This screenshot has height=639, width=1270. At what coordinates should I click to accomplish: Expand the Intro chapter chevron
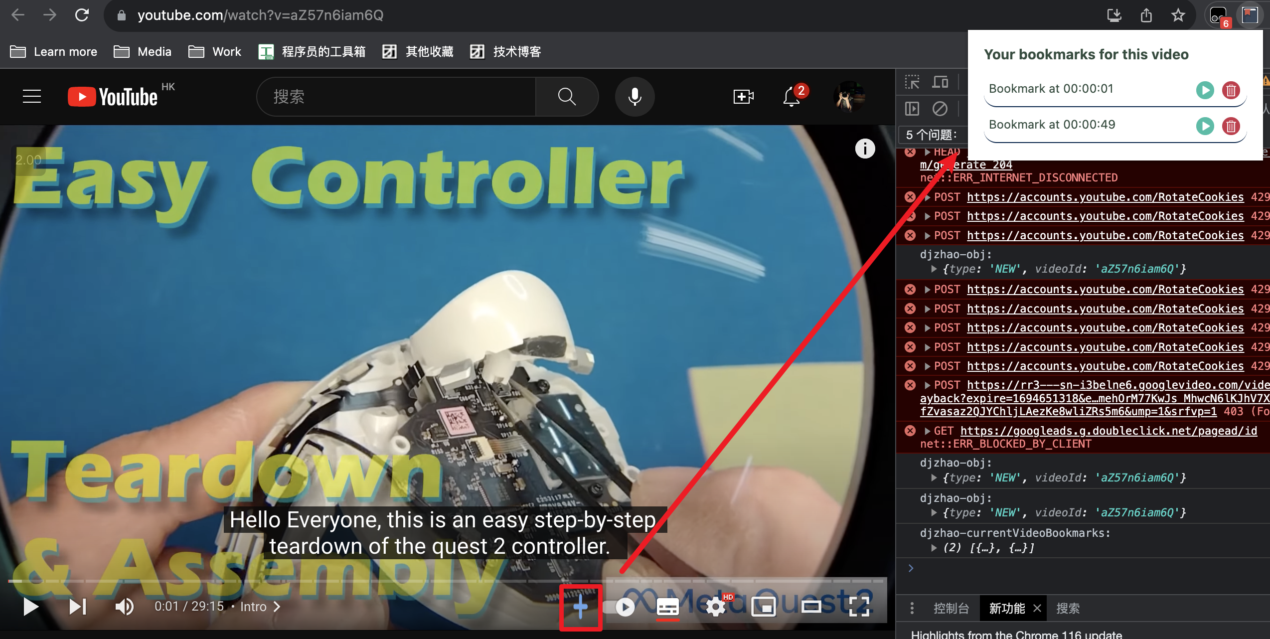coord(277,607)
